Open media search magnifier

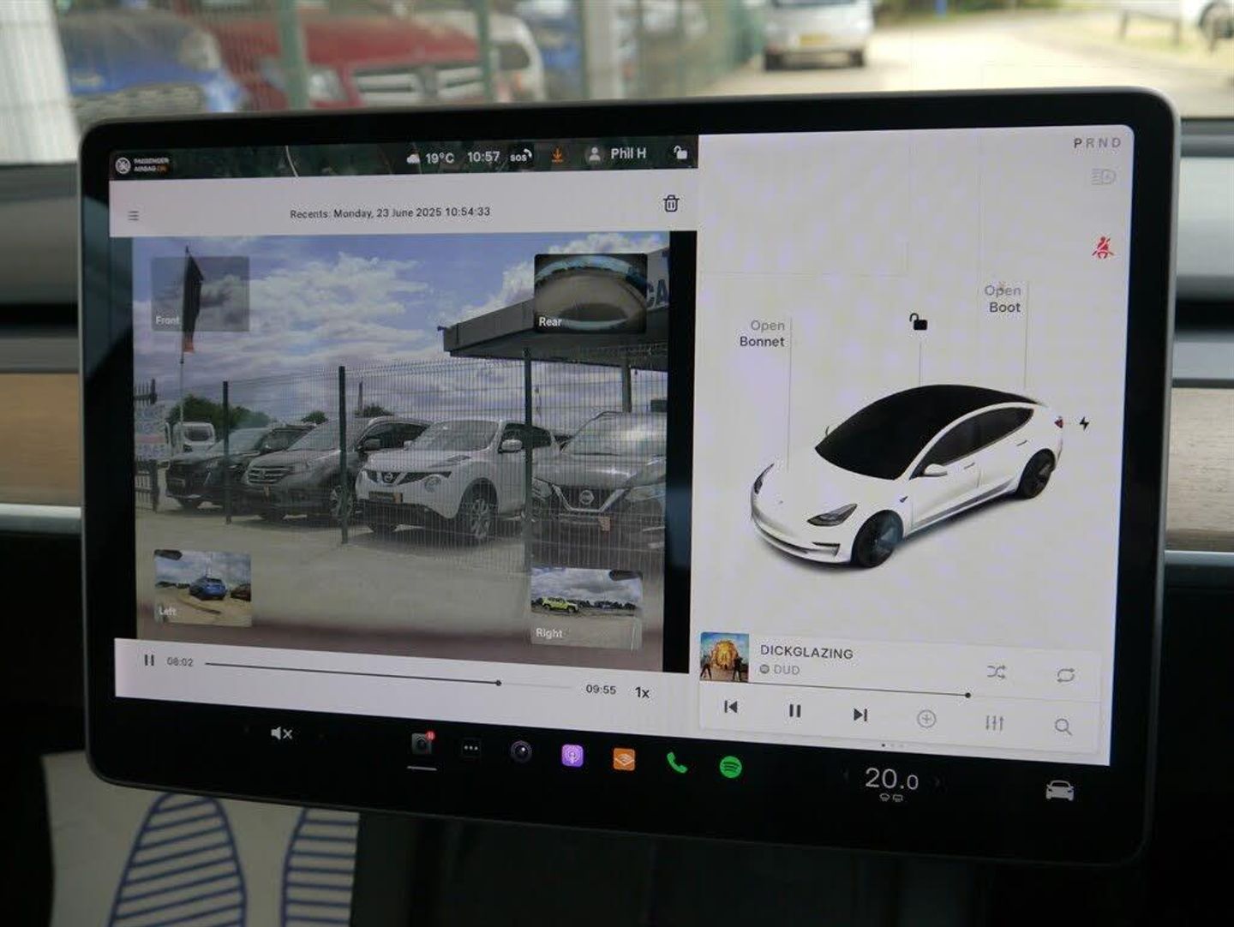1063,727
